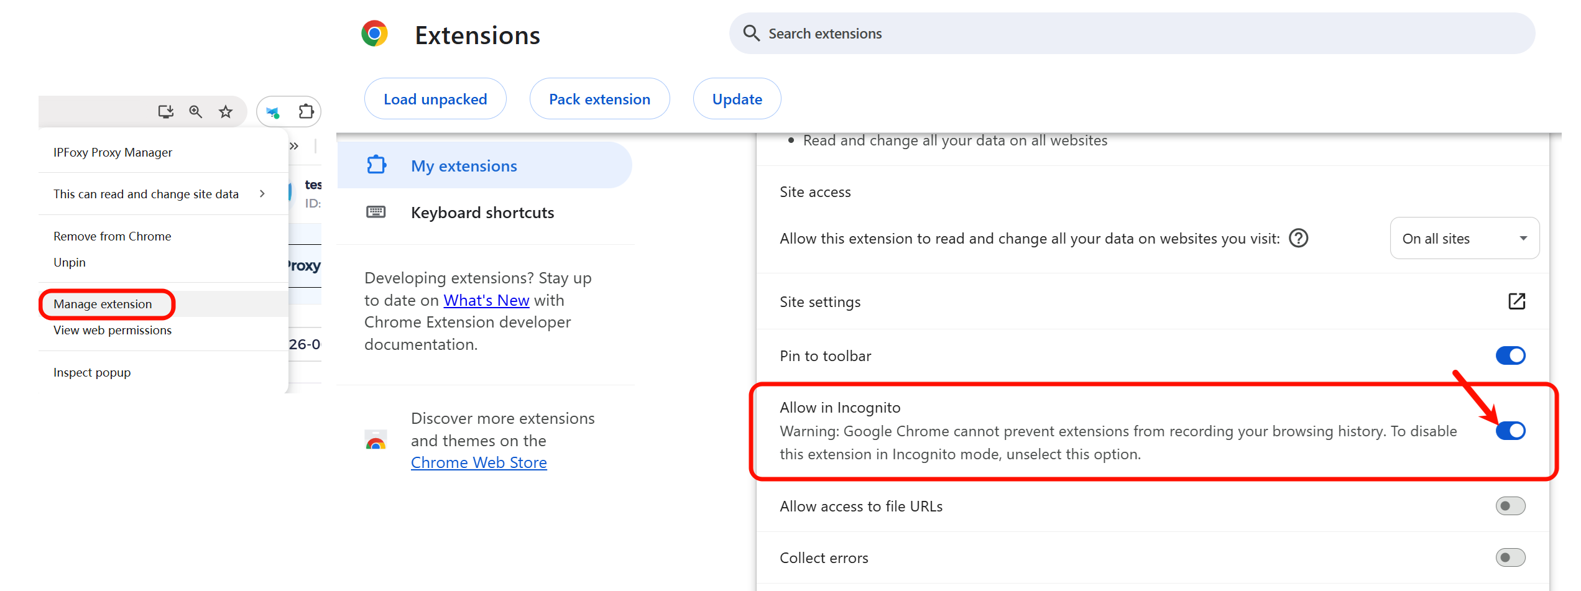The width and height of the screenshot is (1581, 591).
Task: Open the Extensions puzzle-piece toolbar icon
Action: [306, 112]
